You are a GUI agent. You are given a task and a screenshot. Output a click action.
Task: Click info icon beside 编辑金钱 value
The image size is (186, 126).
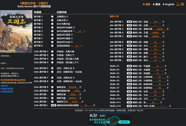(80, 87)
